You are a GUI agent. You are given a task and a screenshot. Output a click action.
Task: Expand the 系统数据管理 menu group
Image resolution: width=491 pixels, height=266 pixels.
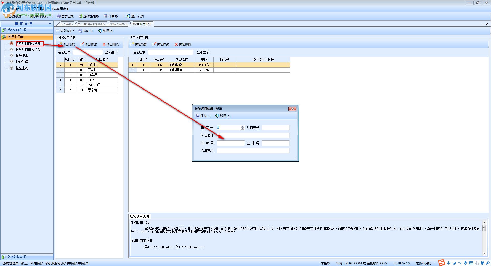pos(27,30)
